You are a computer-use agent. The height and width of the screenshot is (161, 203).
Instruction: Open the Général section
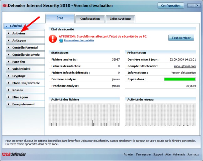click(24, 26)
